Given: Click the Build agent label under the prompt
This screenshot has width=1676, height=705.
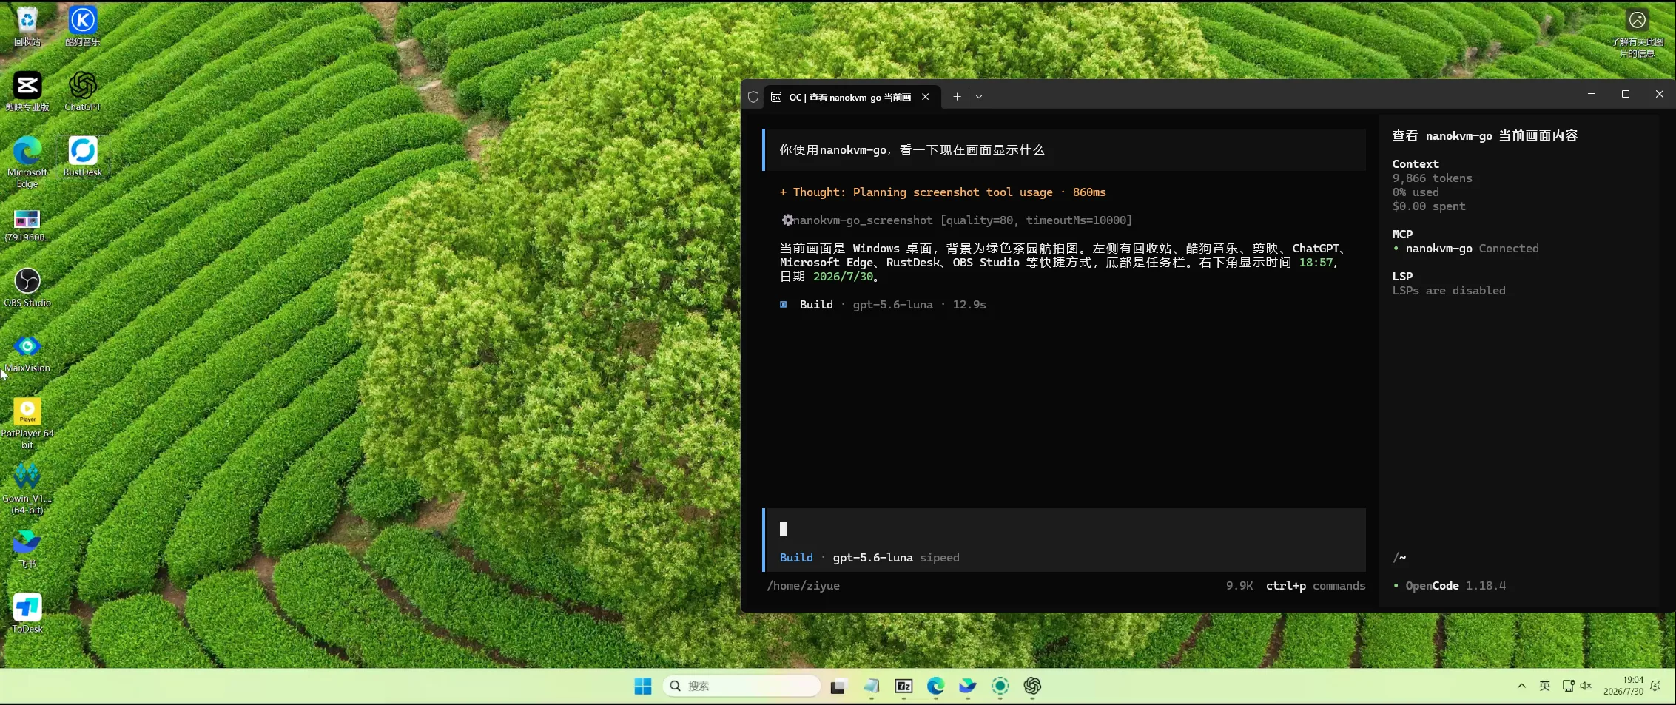Looking at the screenshot, I should [796, 558].
